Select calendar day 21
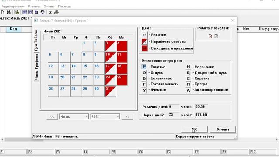The height and width of the screenshot is (157, 279). tap(76, 80)
